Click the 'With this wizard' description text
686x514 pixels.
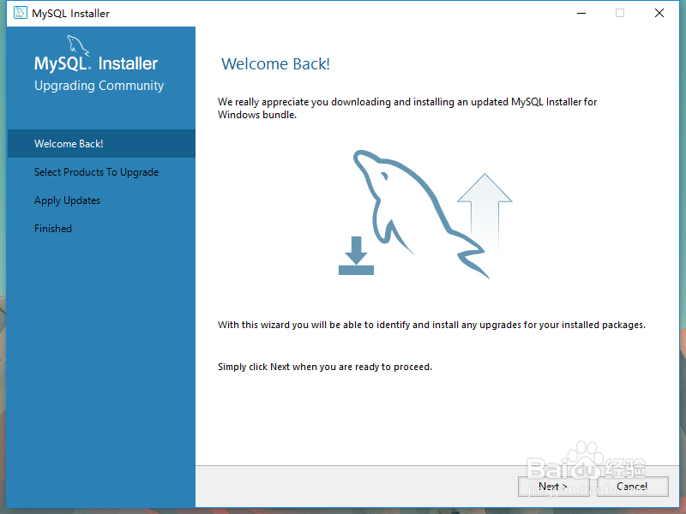(431, 325)
